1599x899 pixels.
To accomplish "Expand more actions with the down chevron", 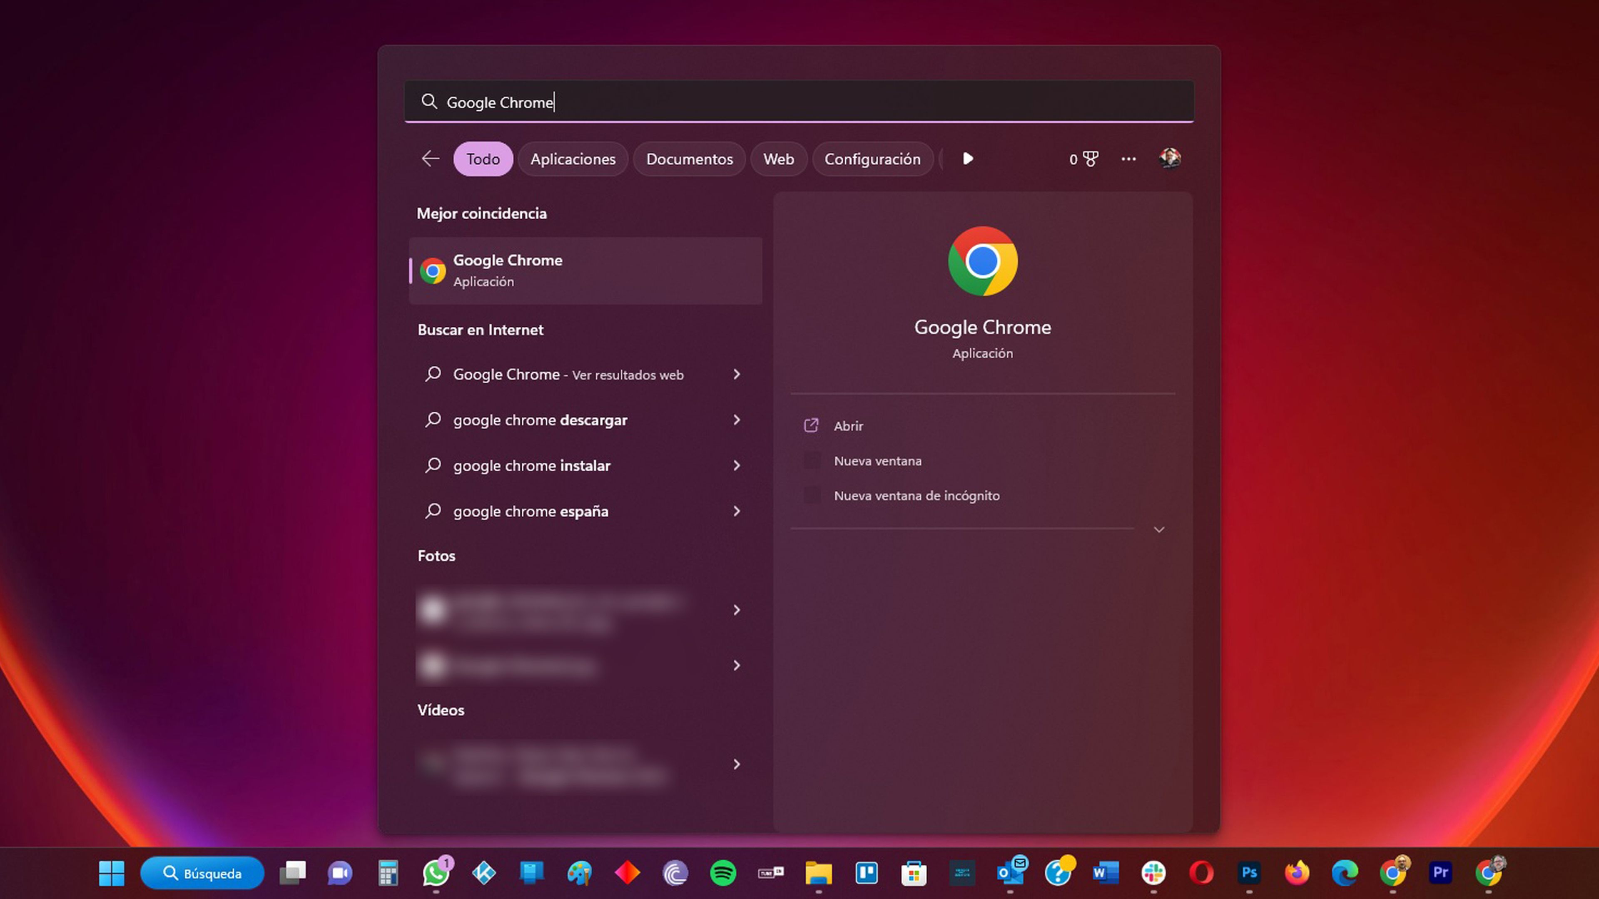I will coord(1158,529).
